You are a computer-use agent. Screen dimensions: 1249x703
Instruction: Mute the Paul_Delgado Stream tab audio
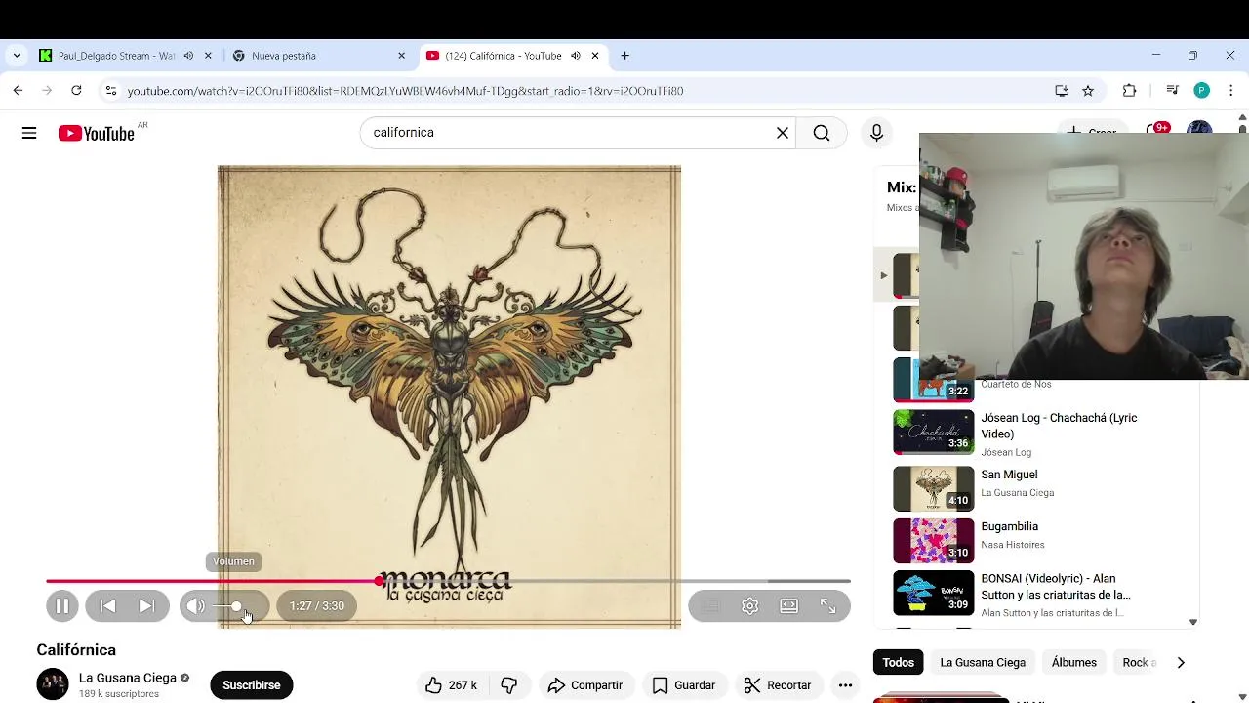tap(188, 56)
